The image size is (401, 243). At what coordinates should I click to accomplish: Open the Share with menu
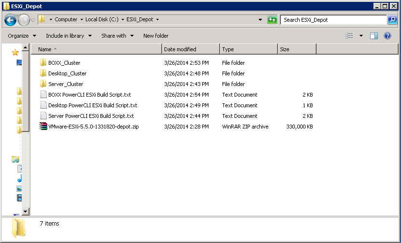coord(117,36)
